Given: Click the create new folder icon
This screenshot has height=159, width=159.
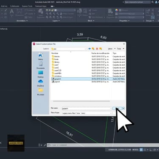Looking at the screenshot, I should click(x=100, y=49).
